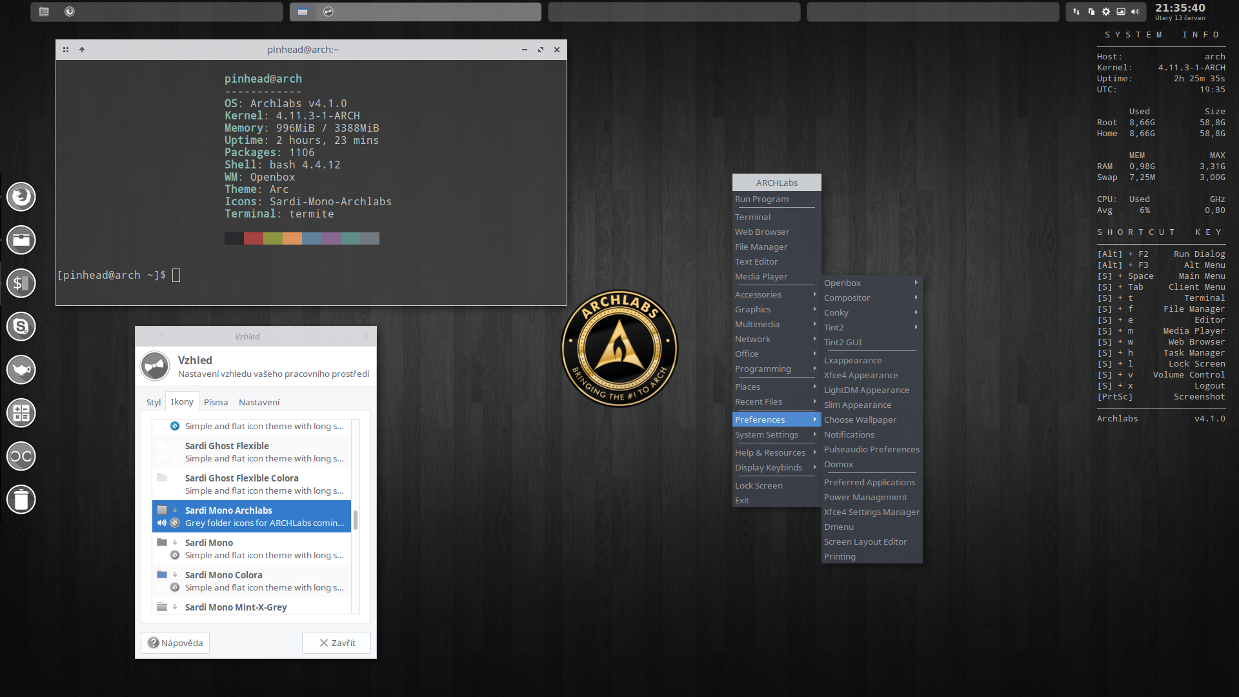Screen dimensions: 1239x697
Task: Open the clipboard manager tray icon
Action: click(x=1091, y=12)
